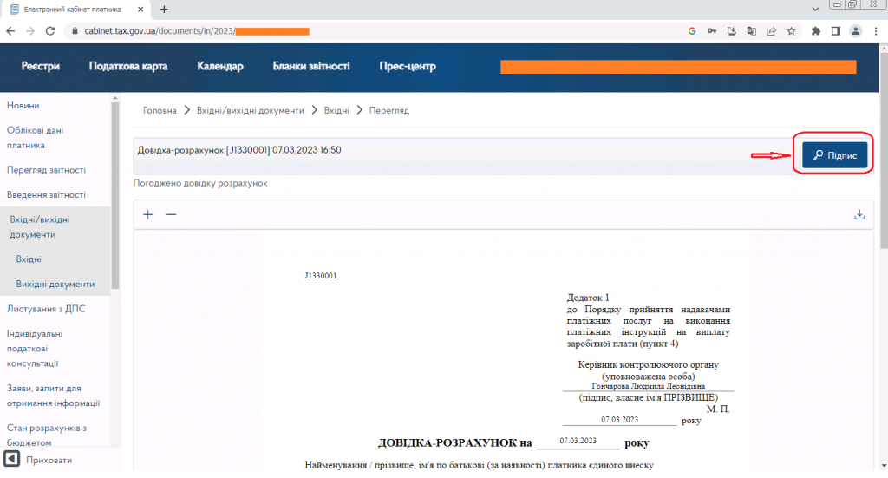
Task: Click the translate page icon
Action: 752,31
